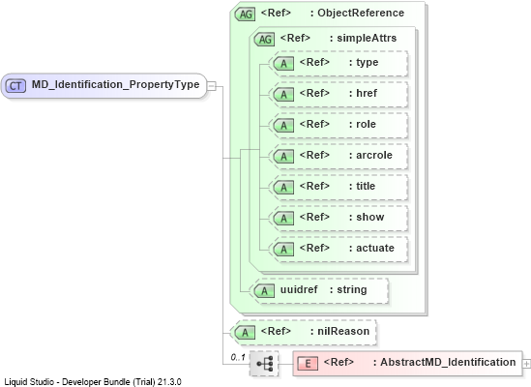The height and width of the screenshot is (387, 531).
Task: Click the AG icon of simpleAttrs
Action: pyautogui.click(x=264, y=40)
